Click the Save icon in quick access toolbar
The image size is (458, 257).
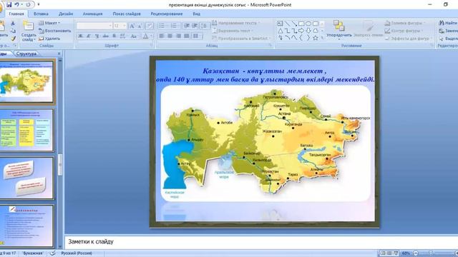point(9,5)
